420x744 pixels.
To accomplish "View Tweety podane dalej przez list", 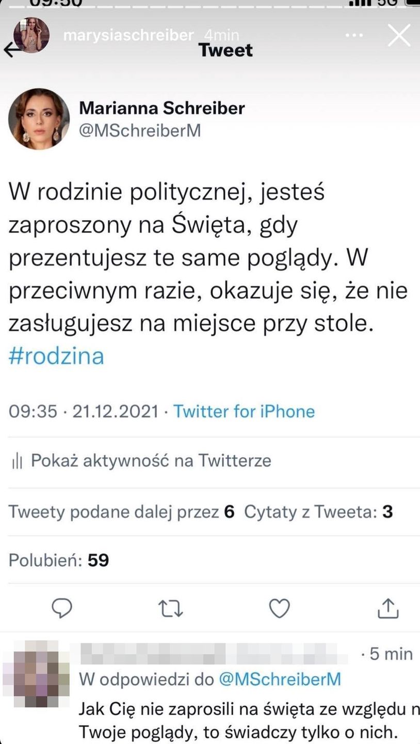I will click(122, 512).
